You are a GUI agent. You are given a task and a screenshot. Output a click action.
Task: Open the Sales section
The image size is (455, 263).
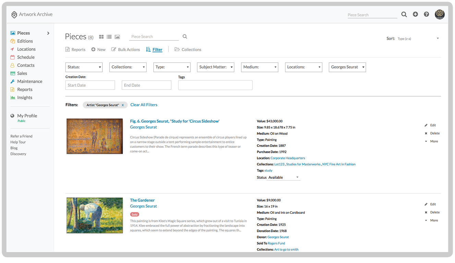point(22,73)
